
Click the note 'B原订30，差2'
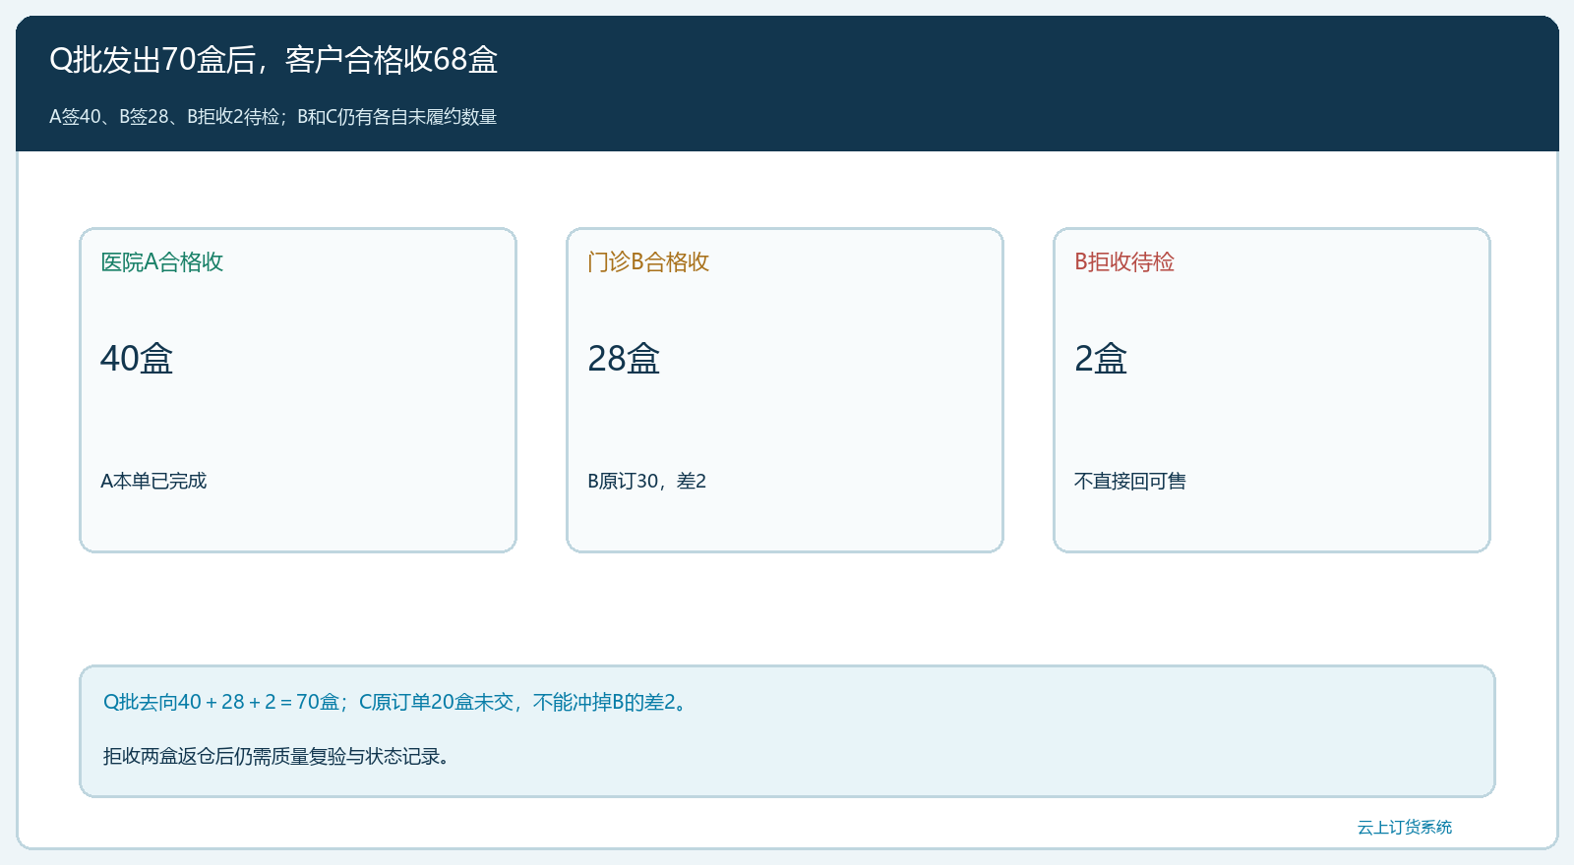[x=647, y=481]
